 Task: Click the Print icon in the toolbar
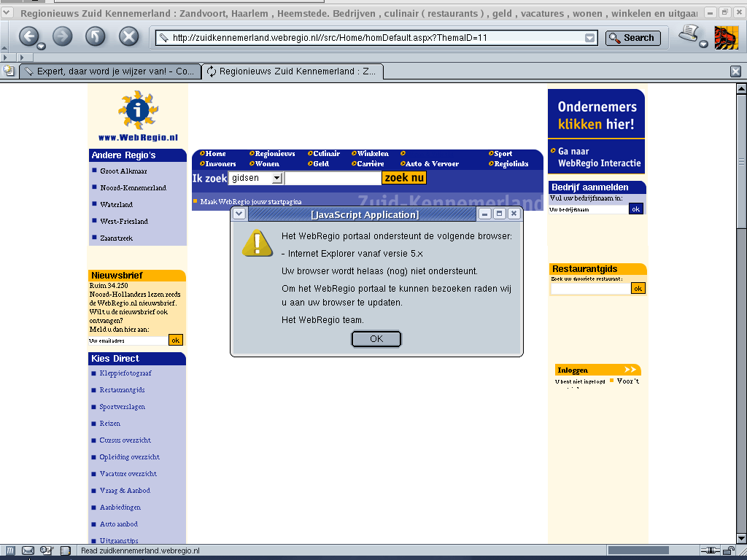689,34
